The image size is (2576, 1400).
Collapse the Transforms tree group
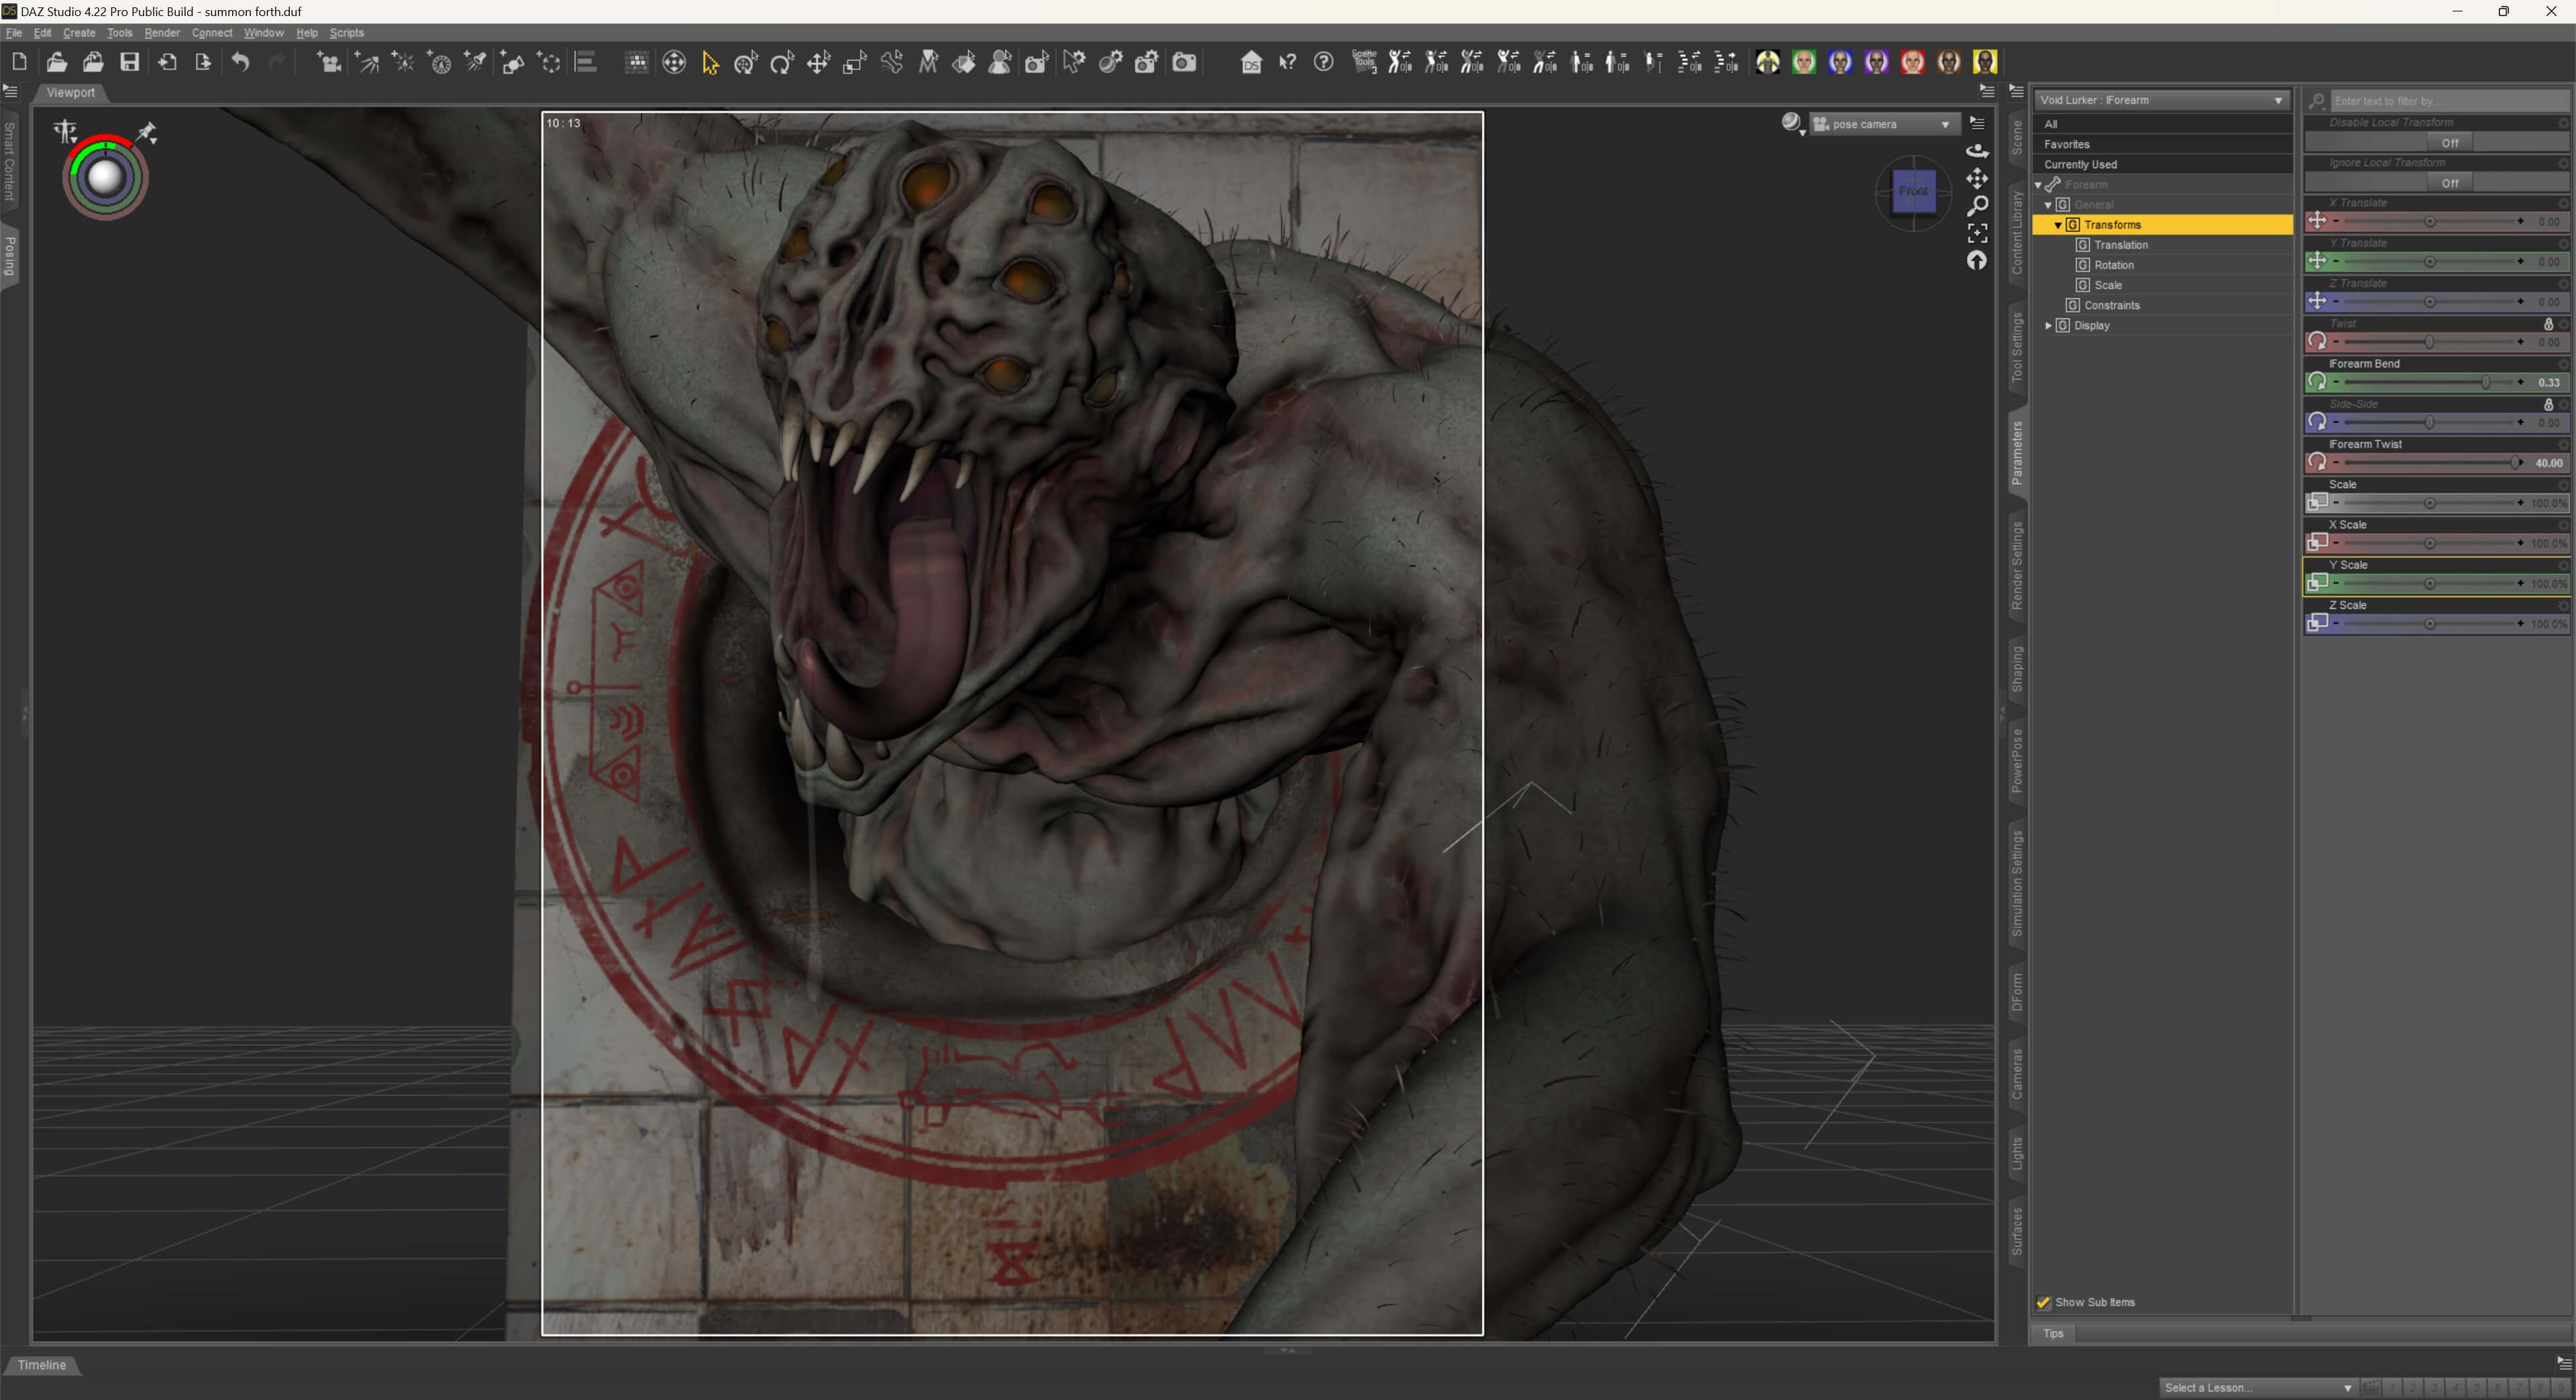click(2058, 225)
